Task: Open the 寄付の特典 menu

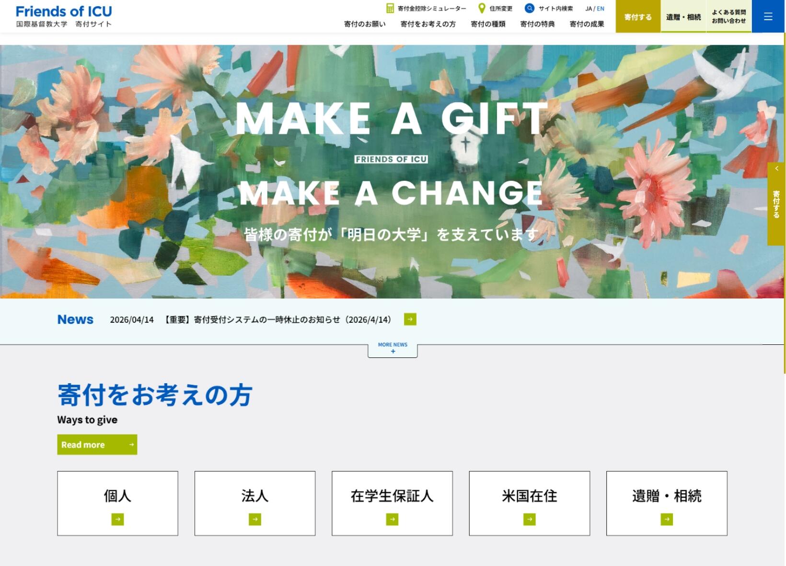Action: click(x=537, y=24)
